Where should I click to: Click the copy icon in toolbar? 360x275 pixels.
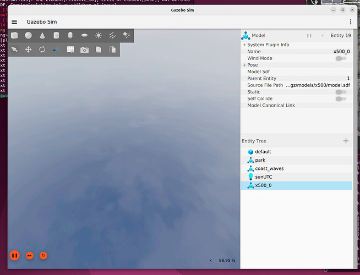[99, 50]
